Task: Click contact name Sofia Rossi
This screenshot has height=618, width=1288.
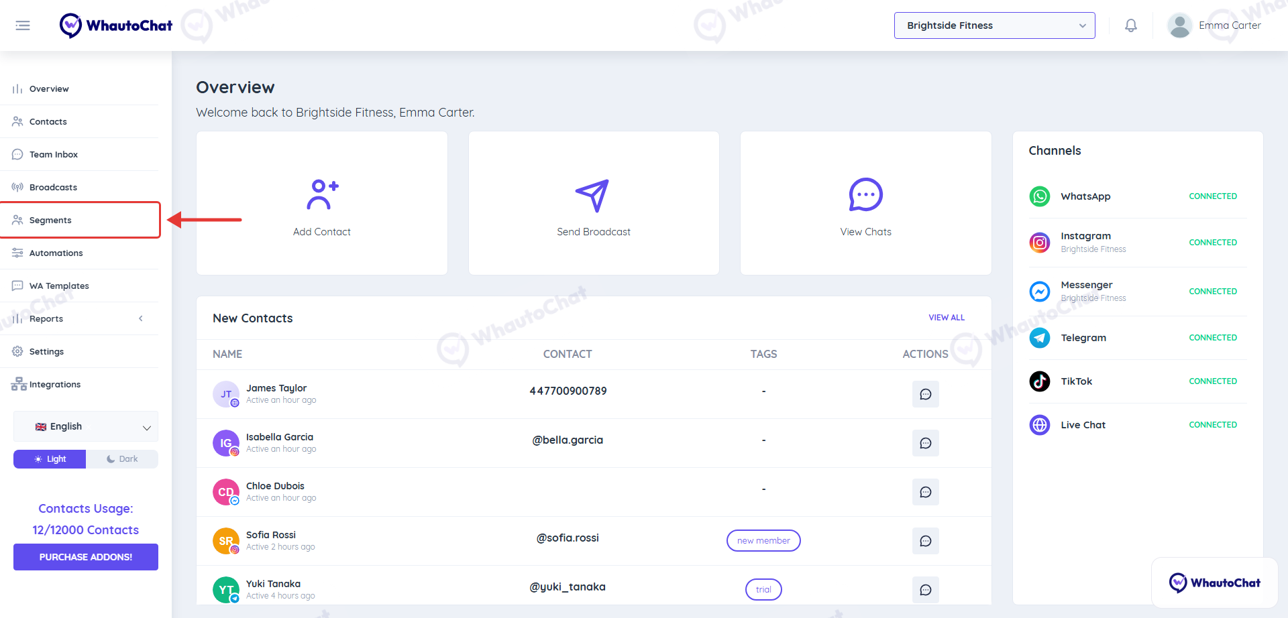Action: (x=271, y=535)
